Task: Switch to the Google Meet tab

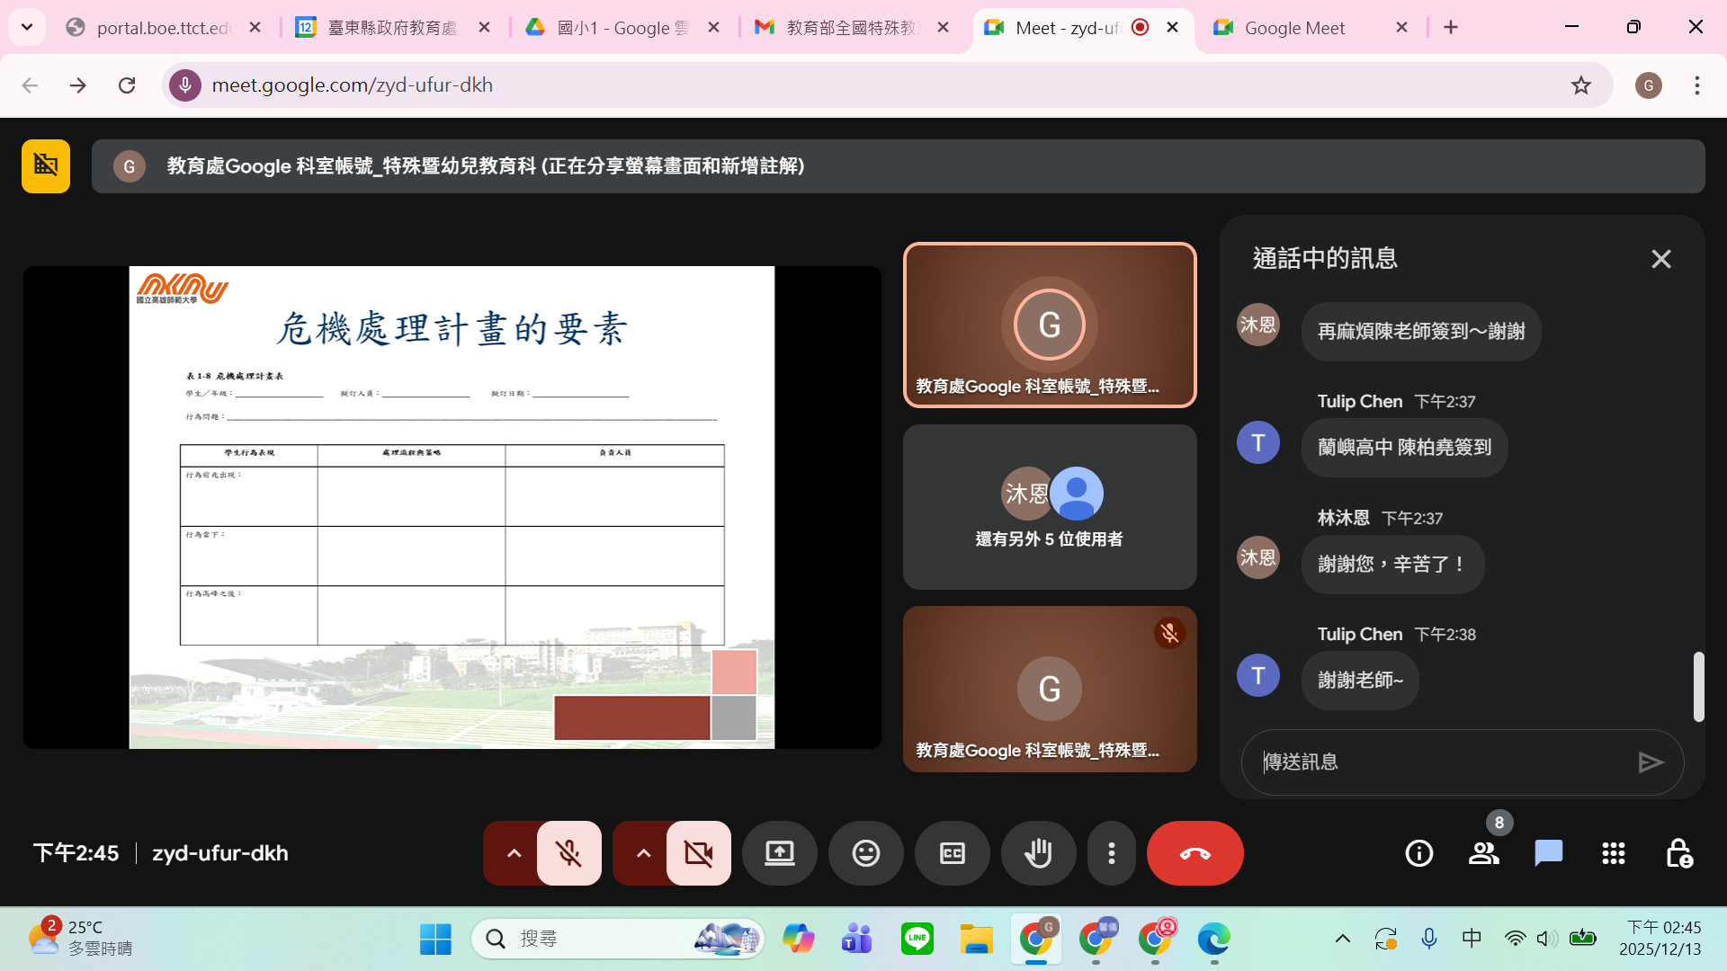Action: tap(1293, 28)
